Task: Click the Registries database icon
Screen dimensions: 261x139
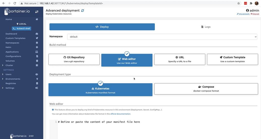Action: [37, 83]
